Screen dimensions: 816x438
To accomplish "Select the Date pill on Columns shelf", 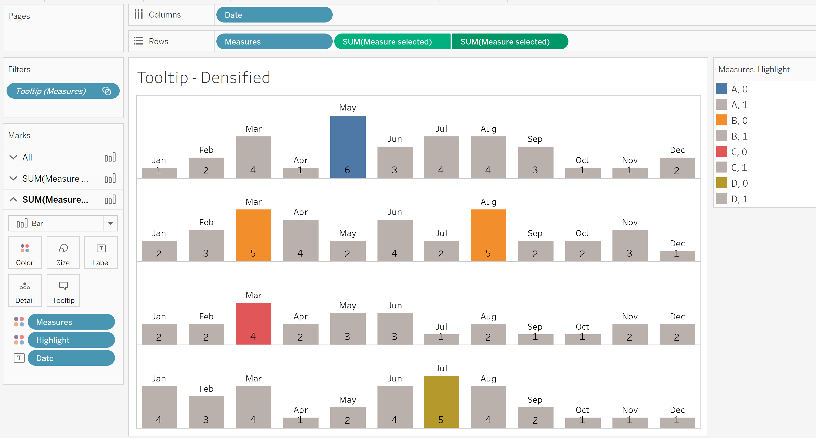I will click(x=274, y=15).
